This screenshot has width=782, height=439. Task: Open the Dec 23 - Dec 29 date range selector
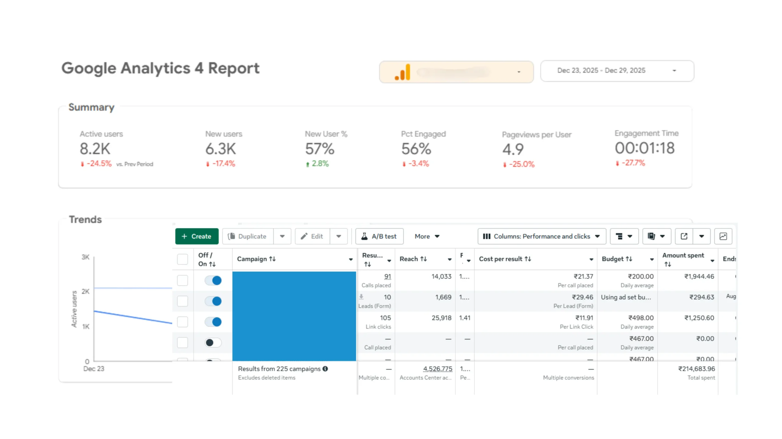617,71
